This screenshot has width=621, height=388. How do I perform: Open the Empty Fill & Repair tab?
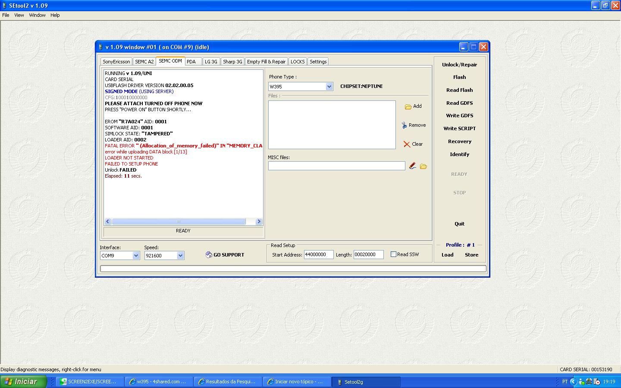266,62
